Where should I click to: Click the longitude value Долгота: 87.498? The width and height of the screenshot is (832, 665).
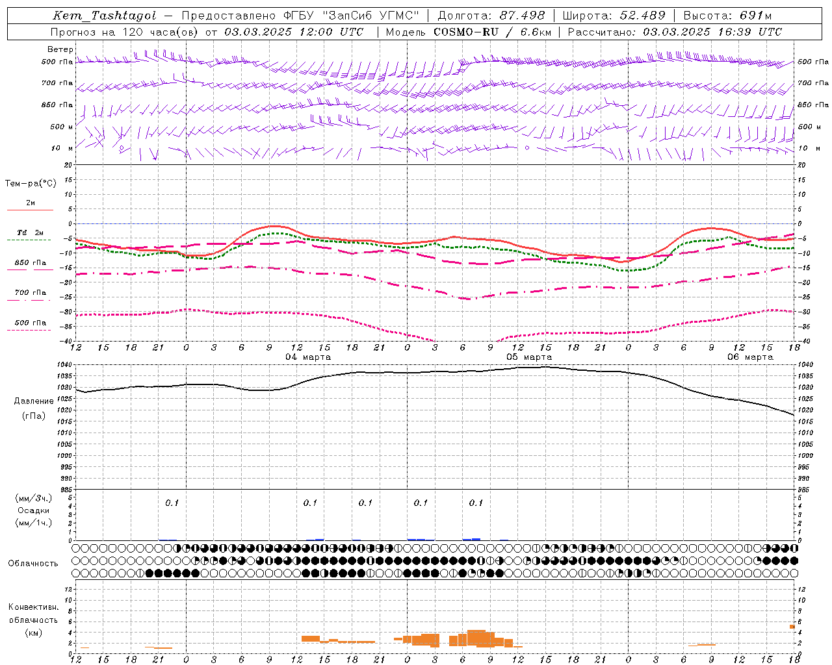point(492,16)
